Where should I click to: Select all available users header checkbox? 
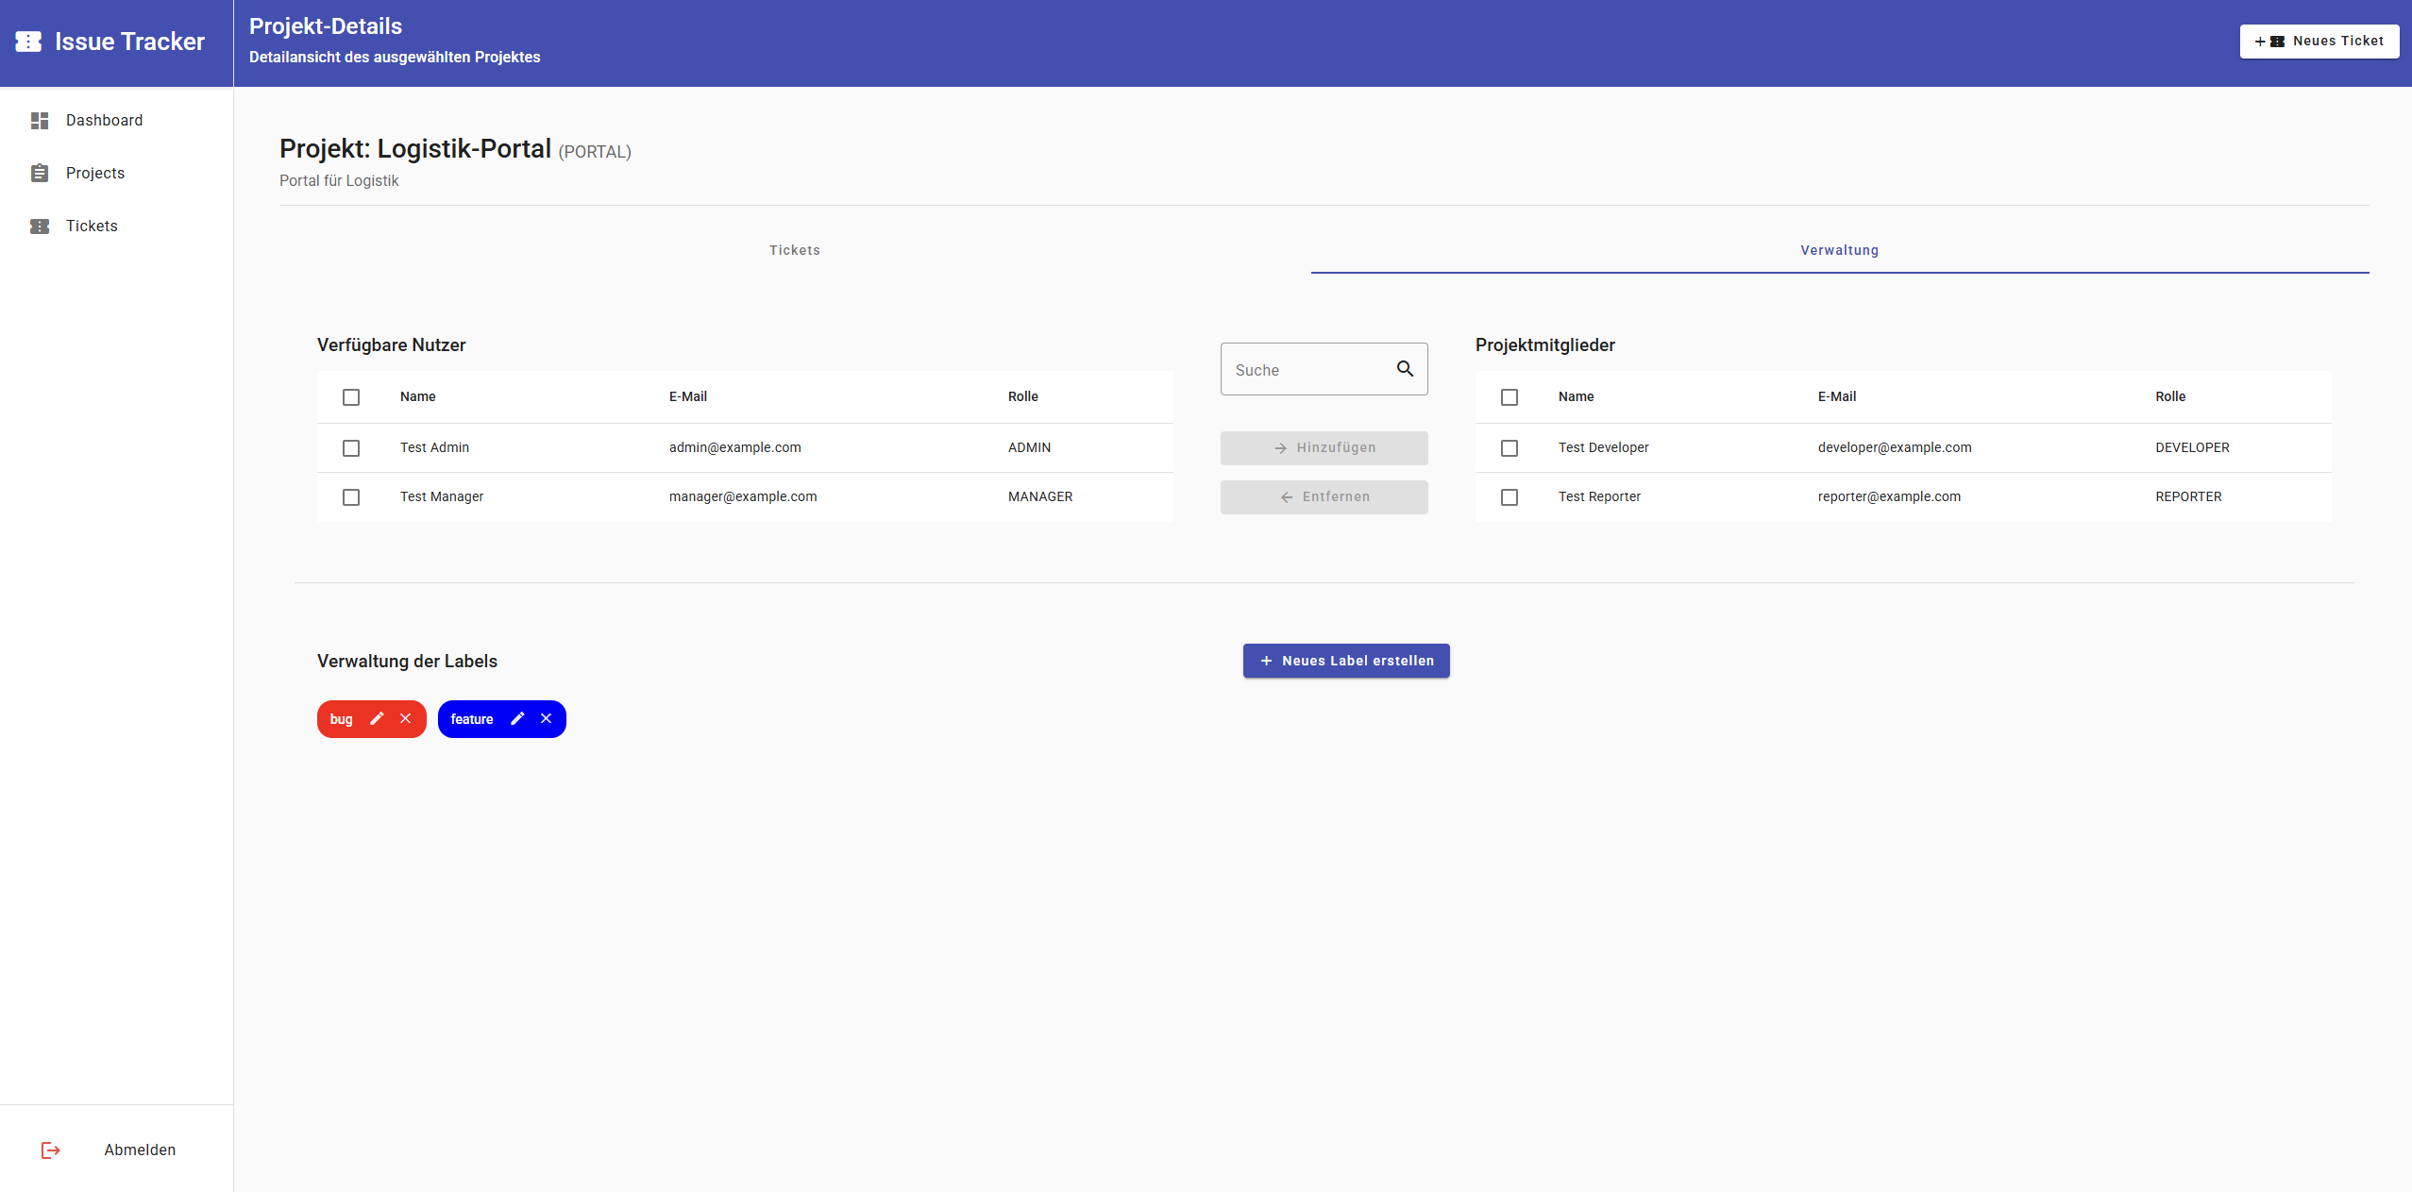pyautogui.click(x=351, y=397)
